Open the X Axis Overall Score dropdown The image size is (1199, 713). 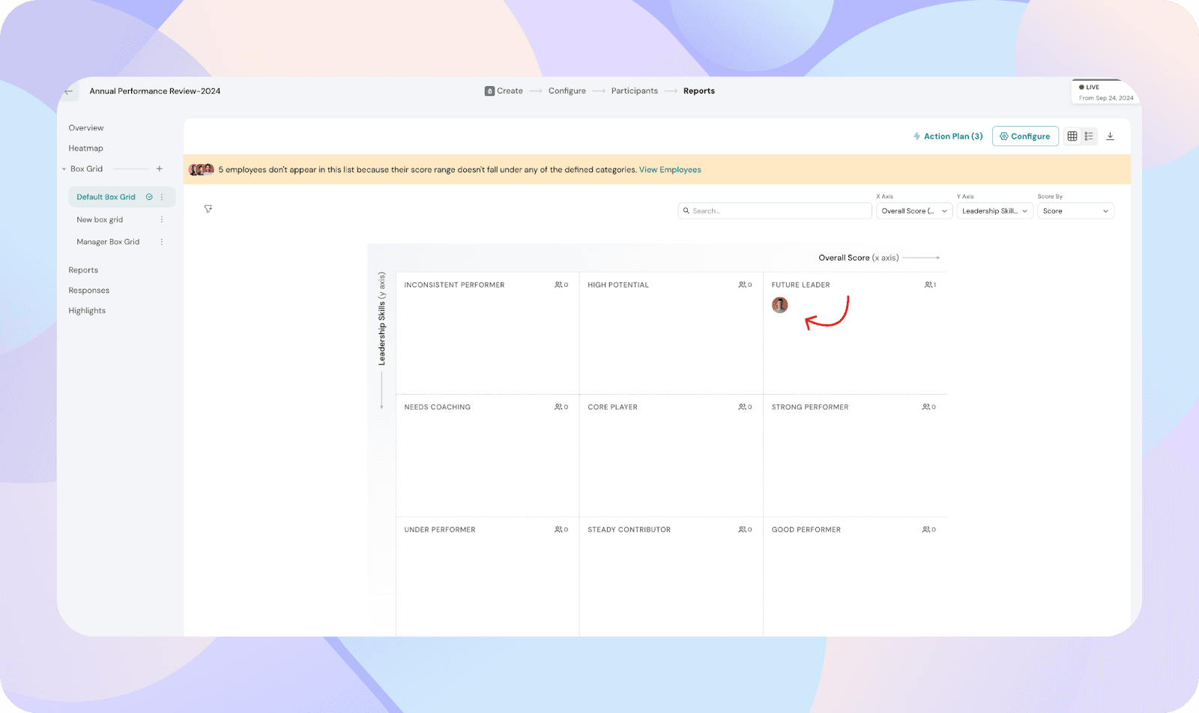click(914, 211)
